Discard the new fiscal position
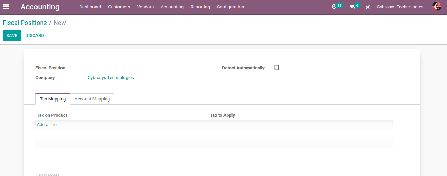447x176 pixels. (35, 36)
